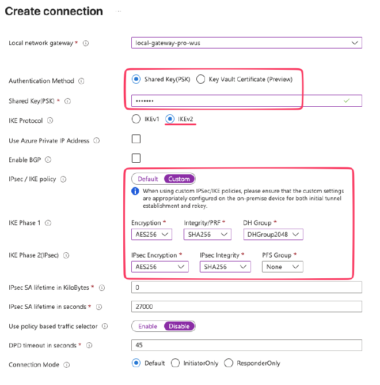Open the Local network gateway dropdown
The height and width of the screenshot is (385, 380).
(246, 43)
